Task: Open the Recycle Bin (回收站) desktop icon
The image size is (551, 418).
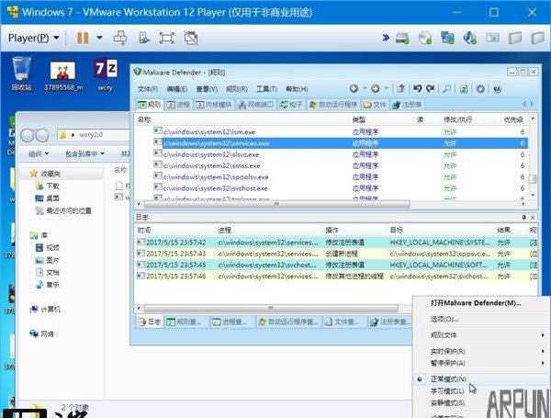Action: 22,72
